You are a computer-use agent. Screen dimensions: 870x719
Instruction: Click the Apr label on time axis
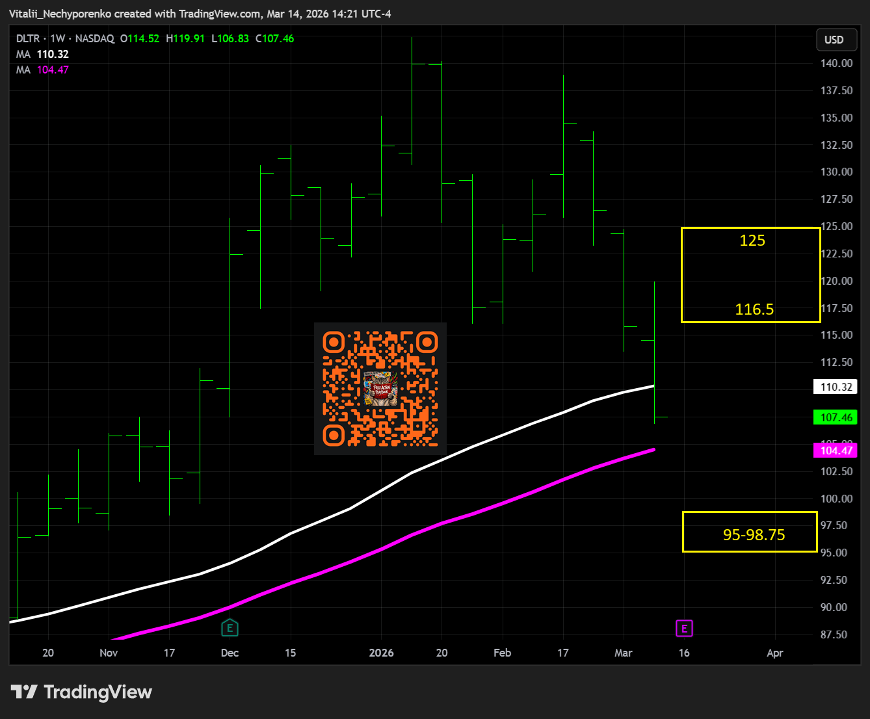tap(775, 653)
